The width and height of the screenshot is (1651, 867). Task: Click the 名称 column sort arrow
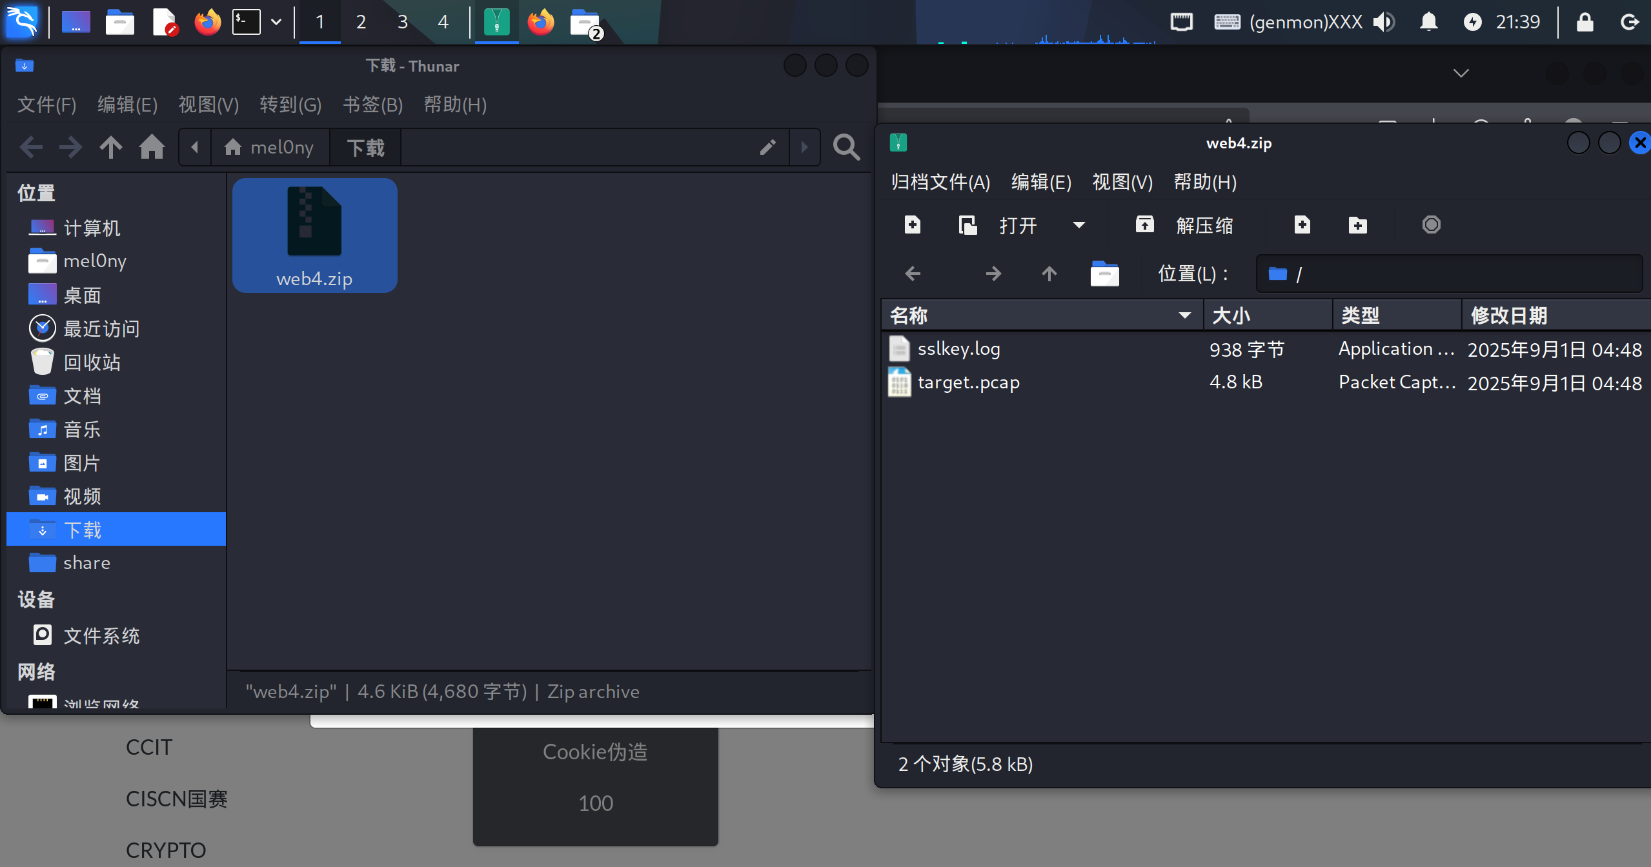(x=1184, y=315)
